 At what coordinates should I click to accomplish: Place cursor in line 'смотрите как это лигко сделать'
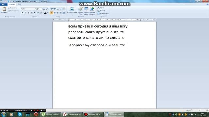(96, 38)
